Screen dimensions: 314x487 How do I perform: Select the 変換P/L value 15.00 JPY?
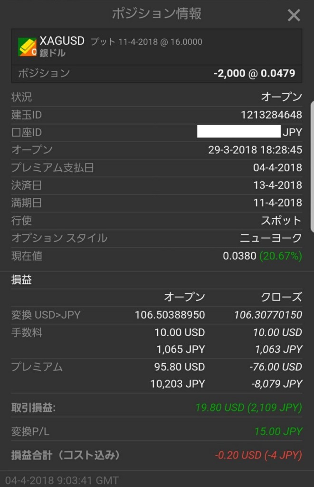click(278, 431)
